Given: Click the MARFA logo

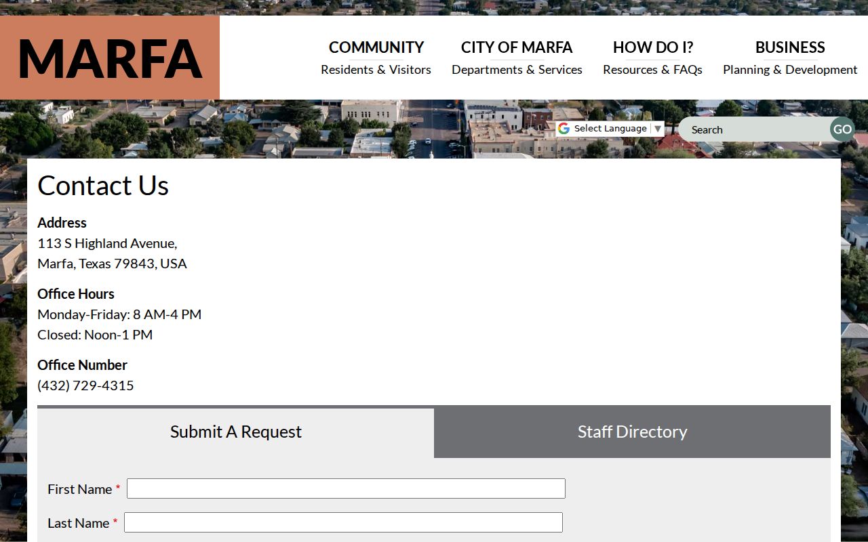Looking at the screenshot, I should click(x=110, y=58).
